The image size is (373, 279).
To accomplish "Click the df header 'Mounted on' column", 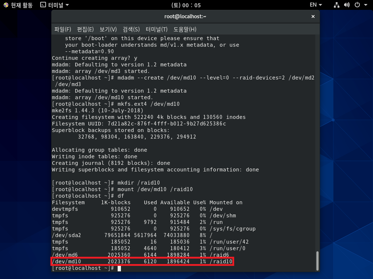I will (x=226, y=202).
